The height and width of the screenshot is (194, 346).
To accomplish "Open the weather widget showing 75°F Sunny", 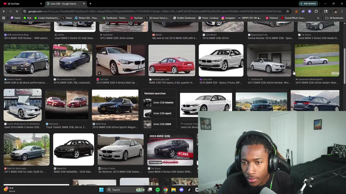I will (10, 190).
